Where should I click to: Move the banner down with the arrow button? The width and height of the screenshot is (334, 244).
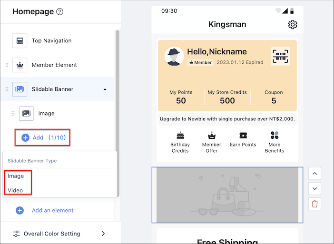click(314, 188)
